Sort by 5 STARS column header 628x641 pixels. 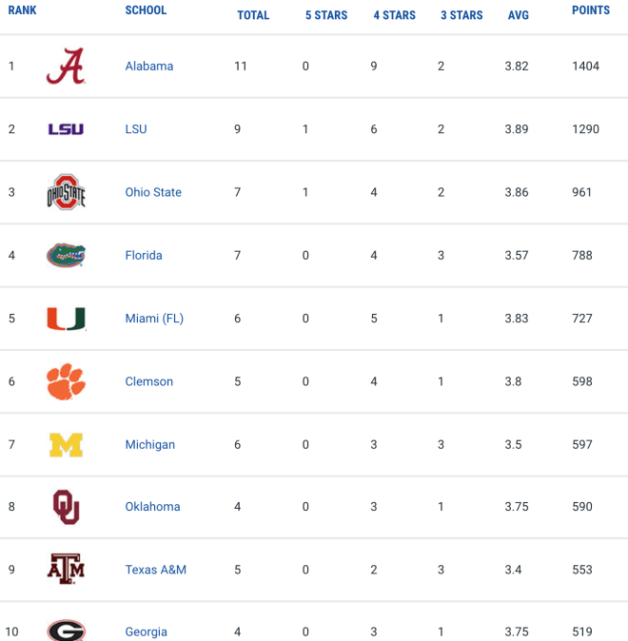click(326, 15)
